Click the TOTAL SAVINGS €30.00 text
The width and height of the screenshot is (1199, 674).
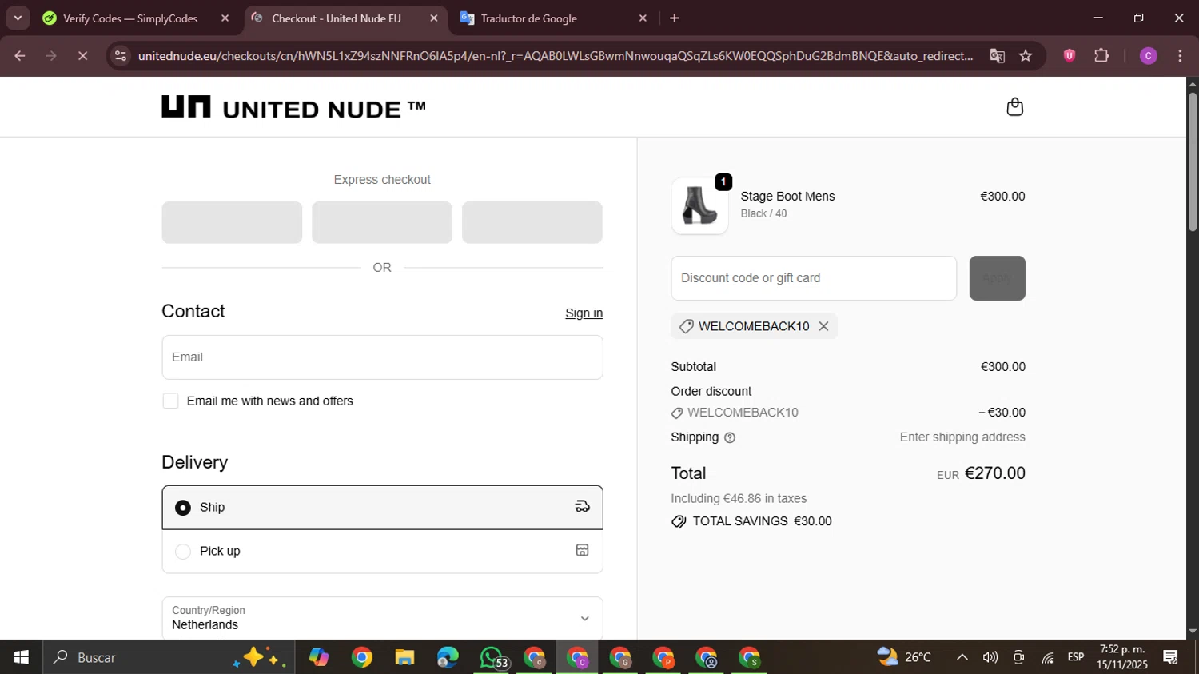pyautogui.click(x=762, y=521)
